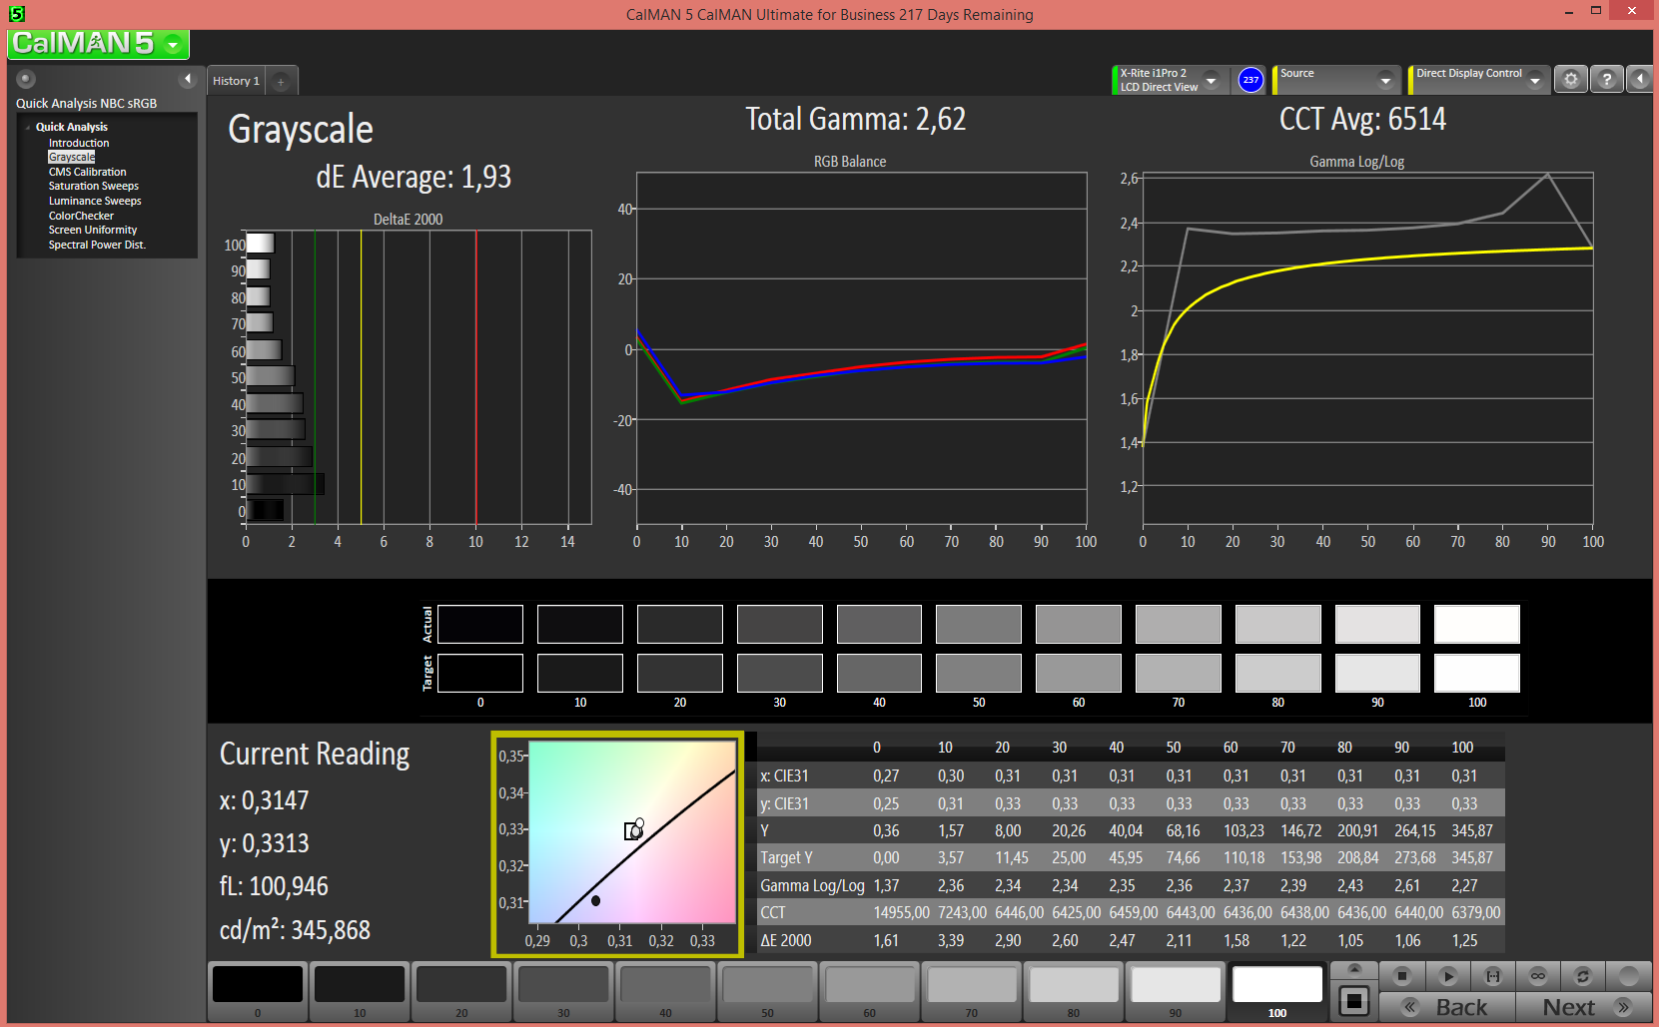Click the Quick Analysis NBC sRGB workflow title
Screen dimensions: 1659x1027
click(x=86, y=103)
